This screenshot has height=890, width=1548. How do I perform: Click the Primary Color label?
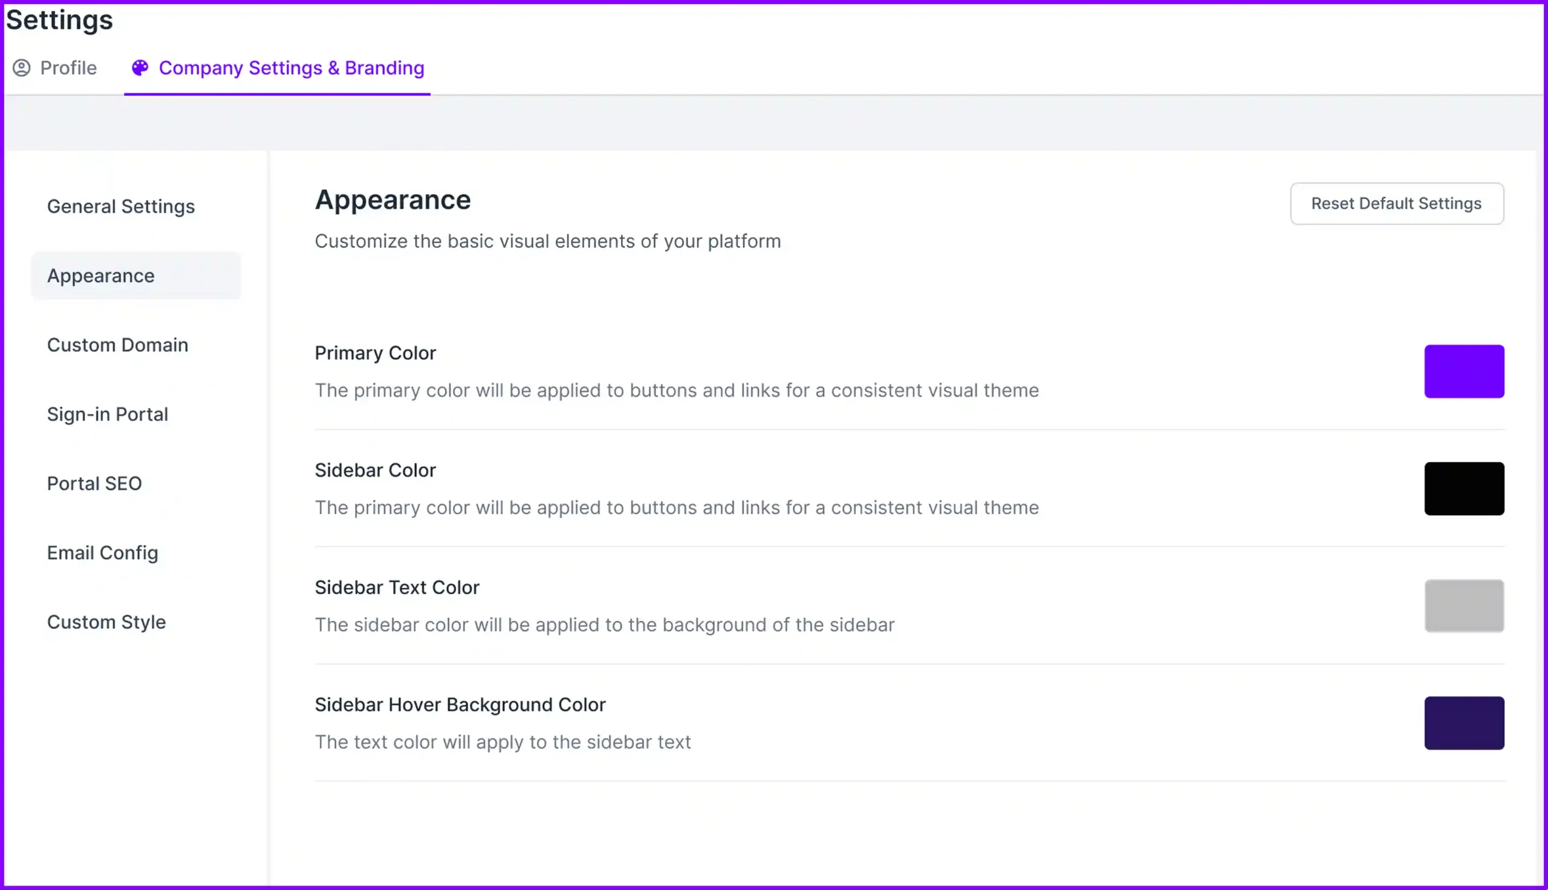tap(375, 352)
